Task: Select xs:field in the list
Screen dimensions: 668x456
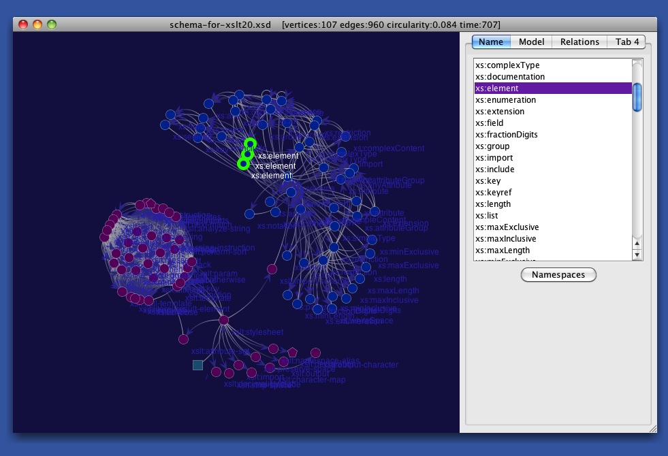Action: pyautogui.click(x=553, y=123)
